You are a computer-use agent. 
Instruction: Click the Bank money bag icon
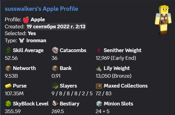[x=55, y=68]
